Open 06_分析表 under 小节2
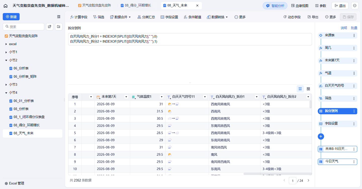Screen dimensions: 362x189 pyautogui.click(x=21, y=68)
